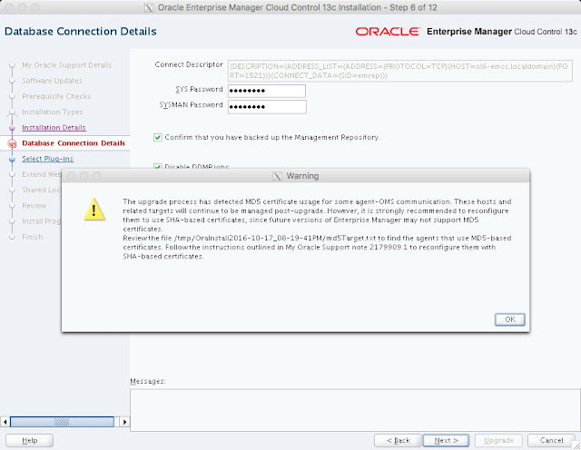Click inside the Messages text area
Viewport: 581px width, 450px height.
[x=355, y=410]
